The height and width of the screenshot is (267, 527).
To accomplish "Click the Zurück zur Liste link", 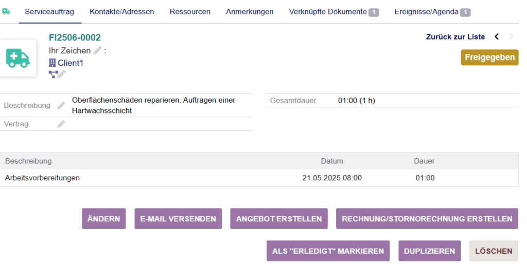I will (x=455, y=36).
